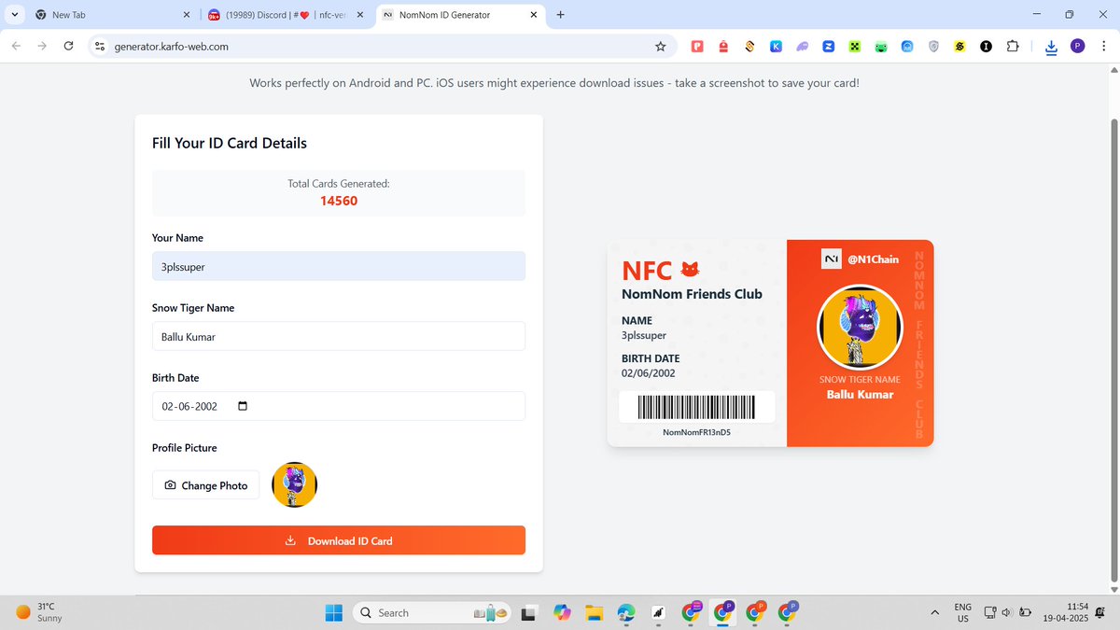This screenshot has height=630, width=1120.
Task: Click the Fill Your ID Card Details heading
Action: click(x=230, y=143)
